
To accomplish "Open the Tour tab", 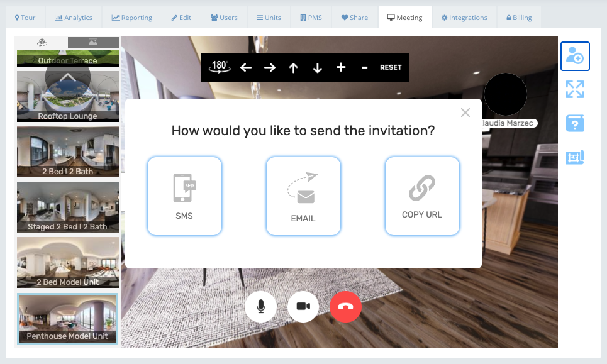I will 25,18.
